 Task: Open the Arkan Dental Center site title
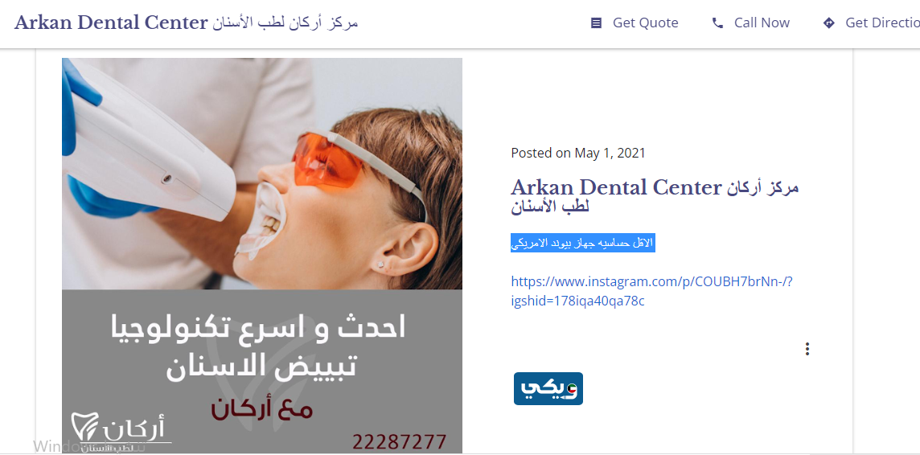(187, 23)
